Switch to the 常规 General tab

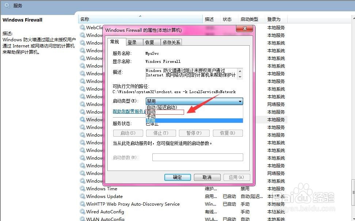(x=117, y=42)
